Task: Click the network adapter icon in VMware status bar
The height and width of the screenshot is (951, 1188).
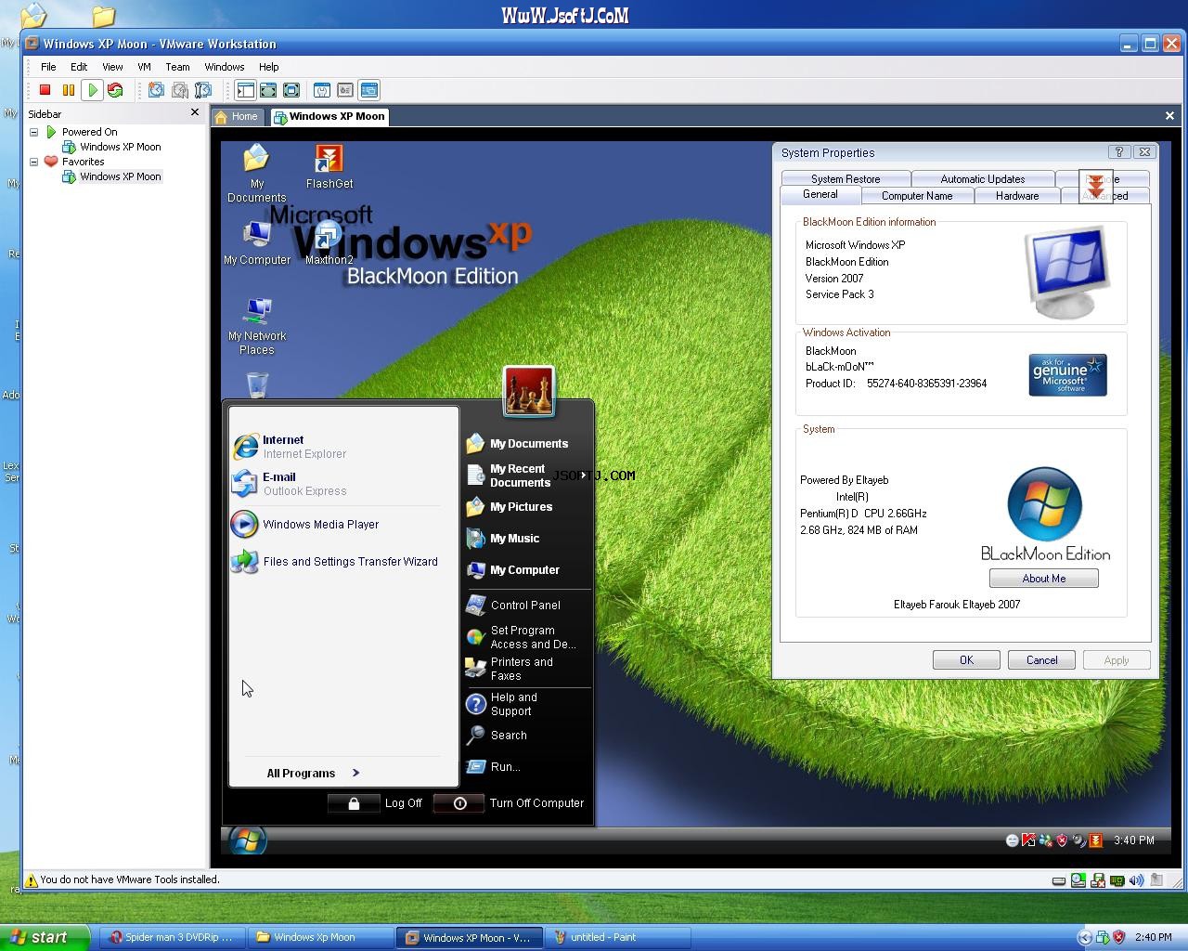Action: (x=1117, y=880)
